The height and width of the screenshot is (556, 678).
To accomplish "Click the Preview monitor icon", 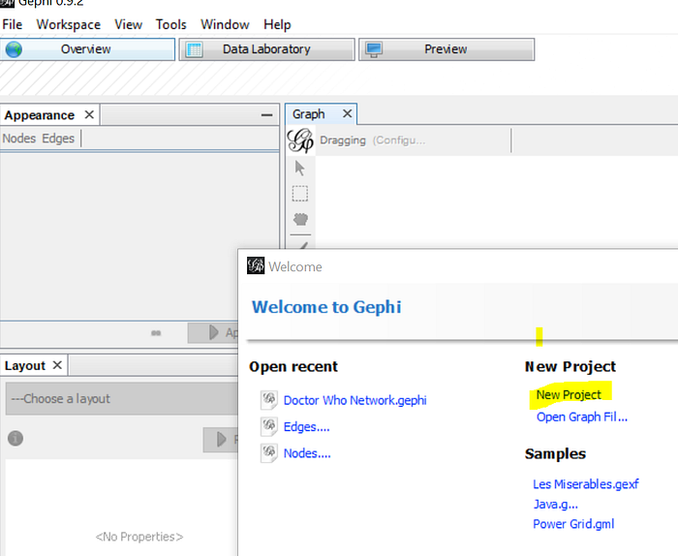I will point(374,49).
